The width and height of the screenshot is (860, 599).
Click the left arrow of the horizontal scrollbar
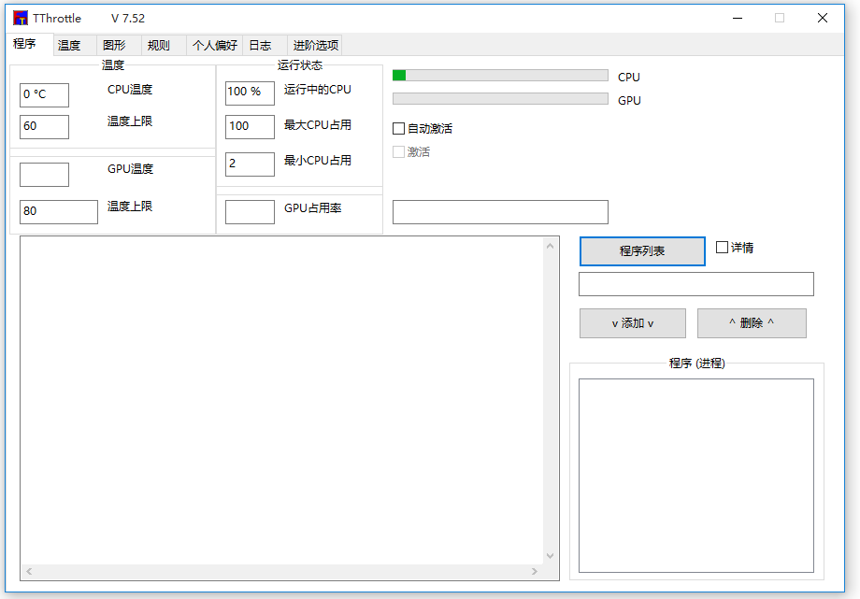29,572
